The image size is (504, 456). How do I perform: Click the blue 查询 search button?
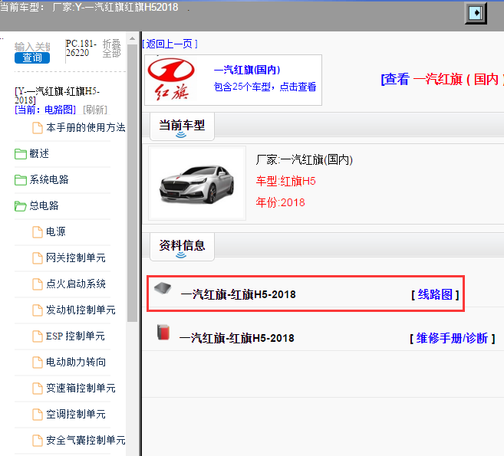tap(32, 57)
